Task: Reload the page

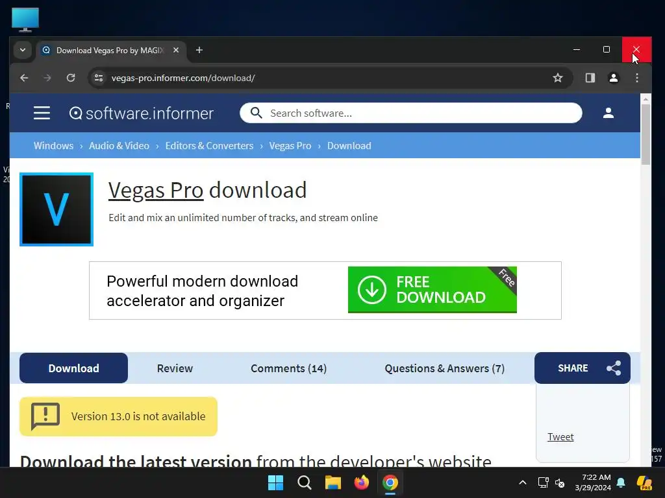Action: tap(71, 78)
